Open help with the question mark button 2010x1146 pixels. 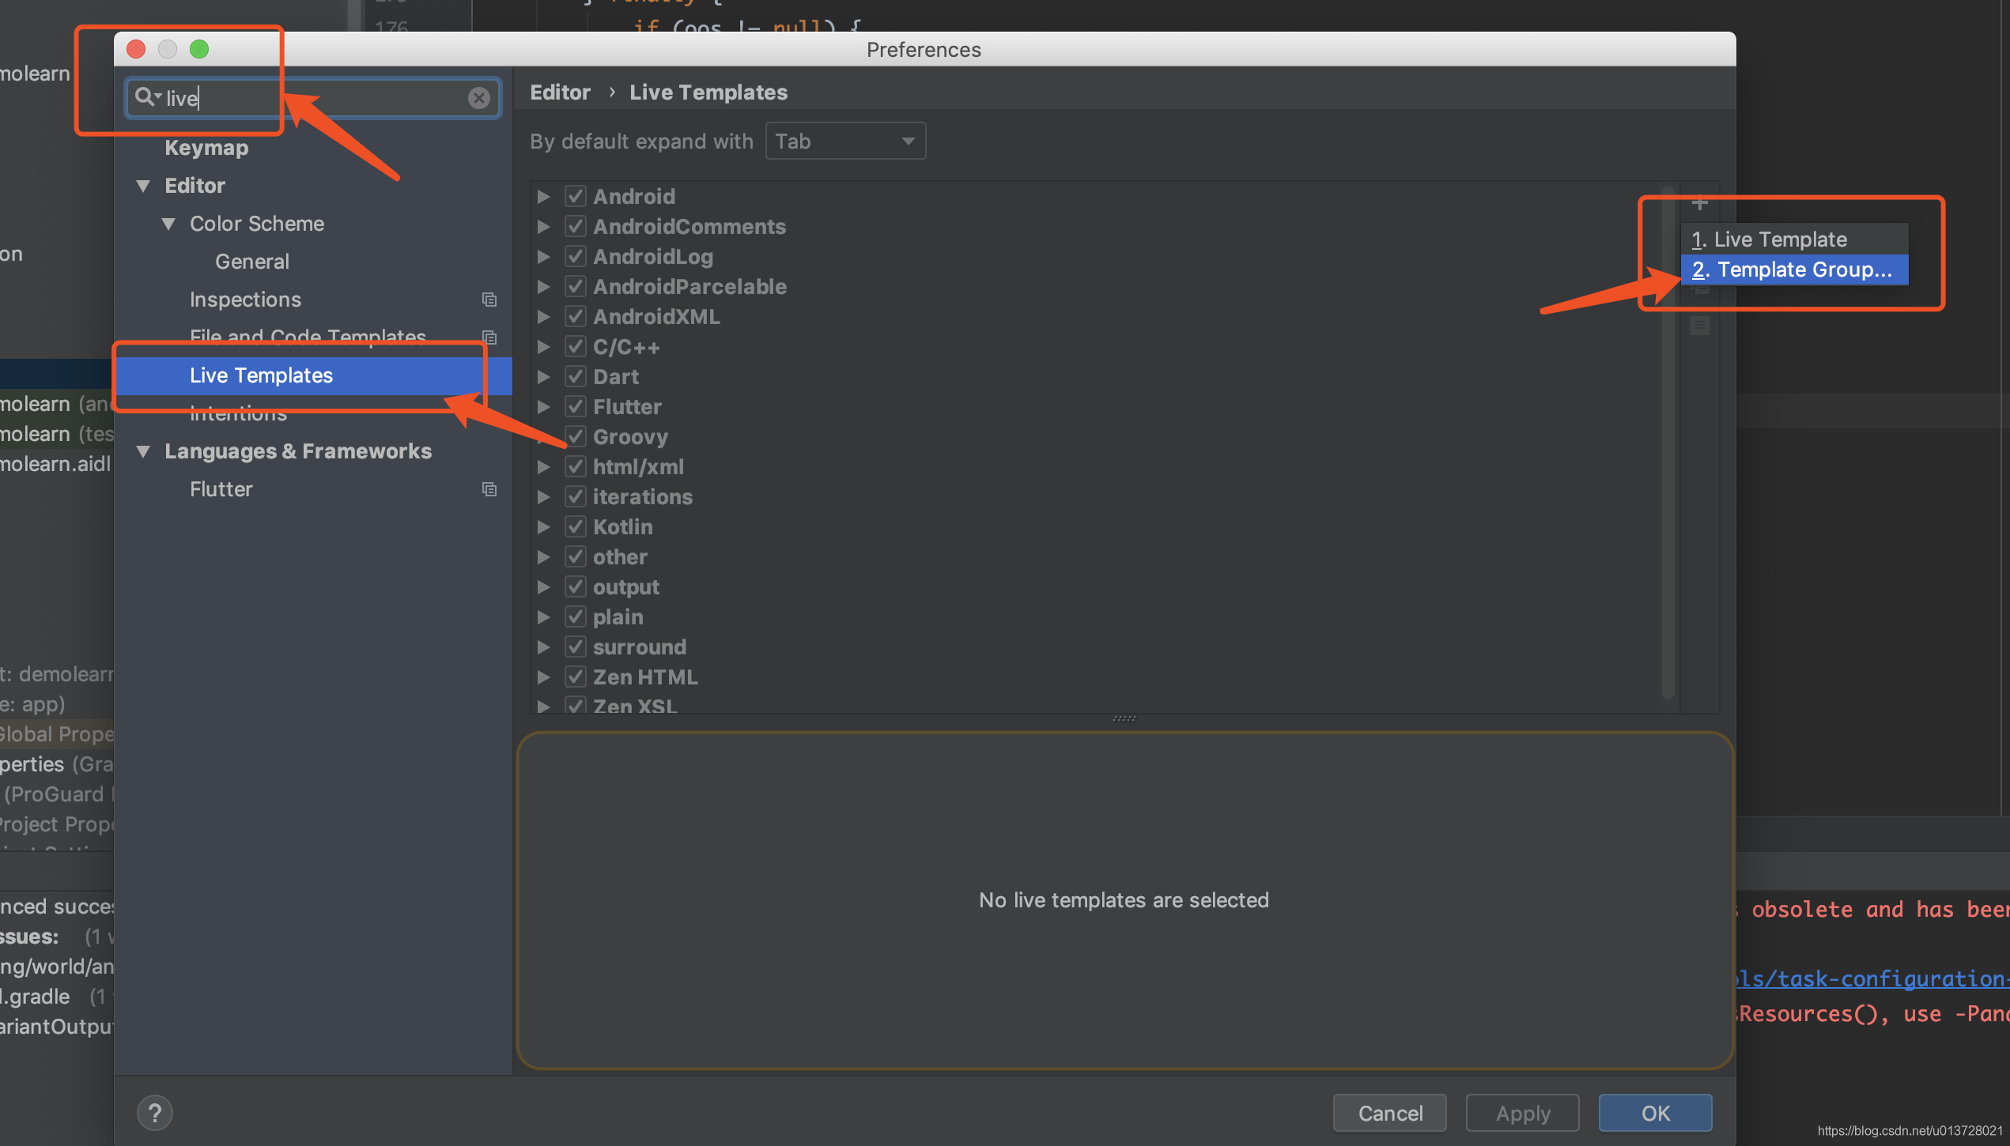(x=155, y=1113)
